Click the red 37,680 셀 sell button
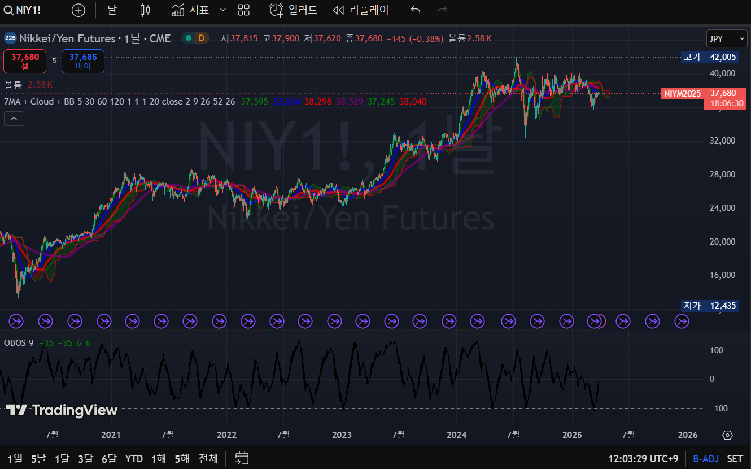Viewport: 751px width, 469px height. point(25,61)
